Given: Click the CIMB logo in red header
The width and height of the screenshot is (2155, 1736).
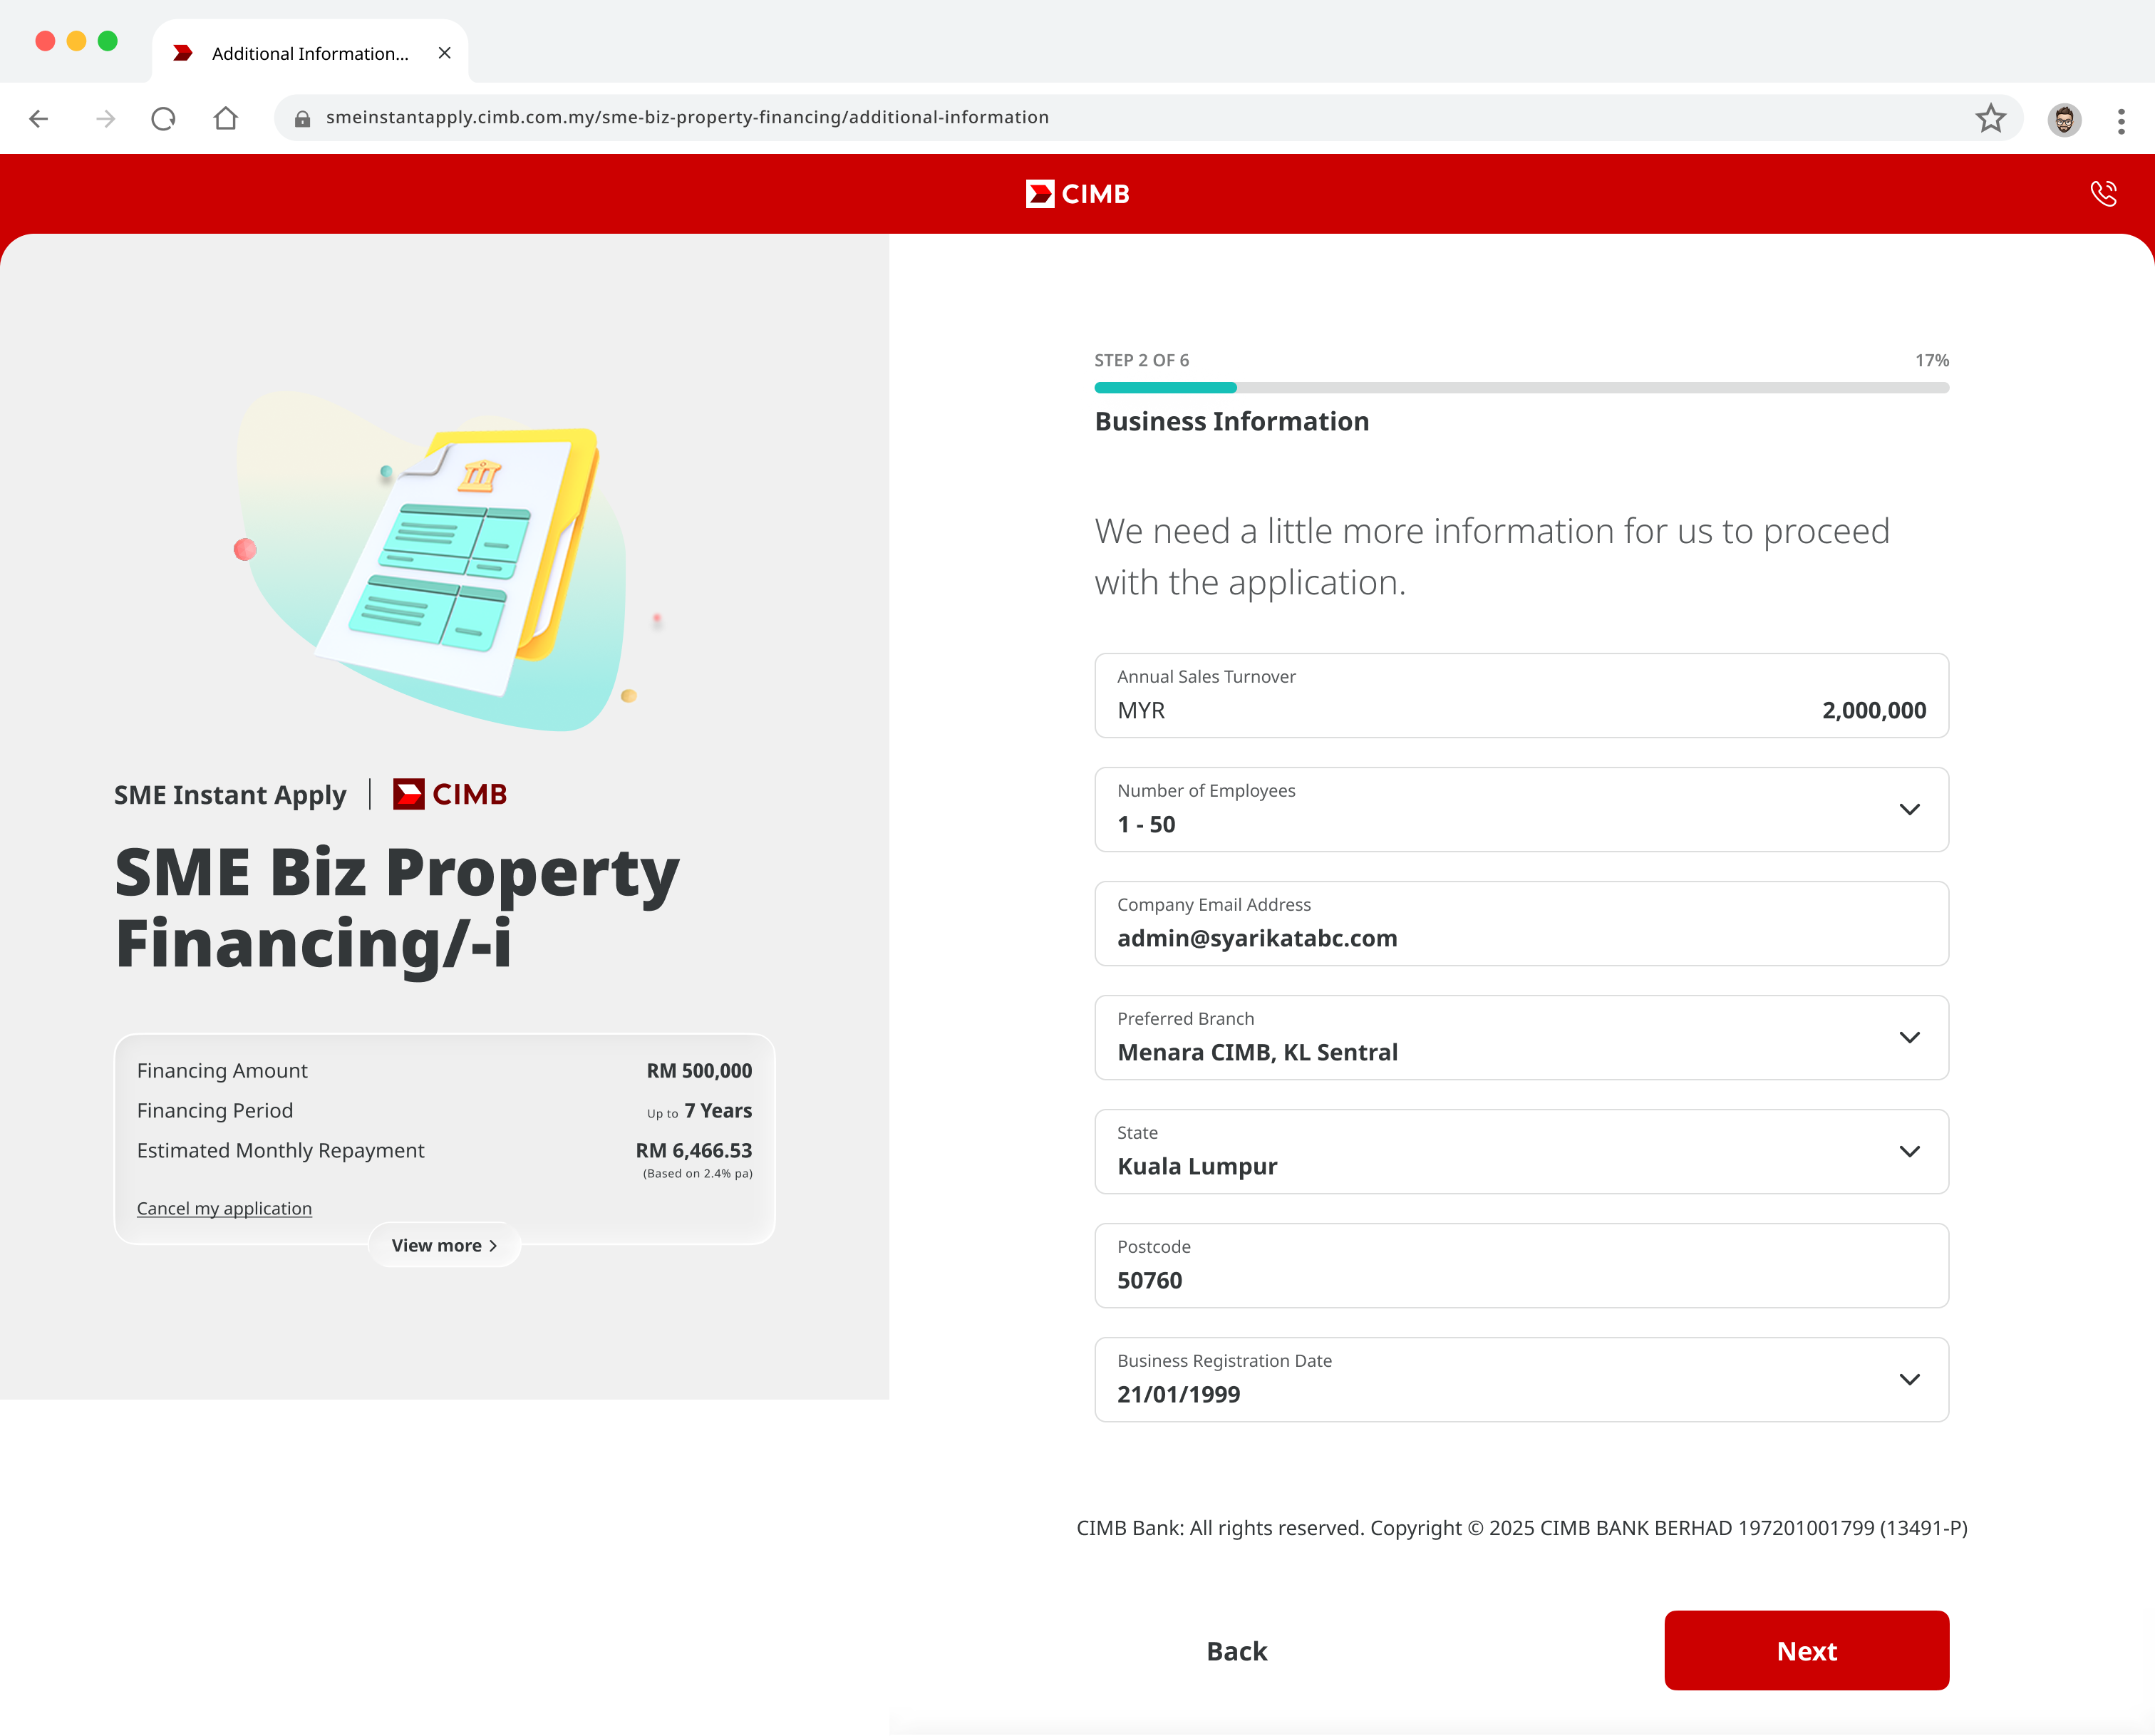Looking at the screenshot, I should pos(1078,194).
